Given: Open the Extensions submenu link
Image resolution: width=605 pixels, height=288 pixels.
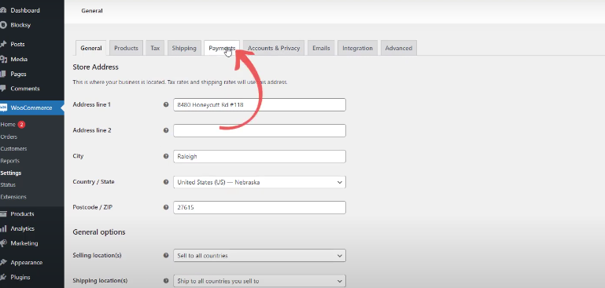Looking at the screenshot, I should click(13, 197).
